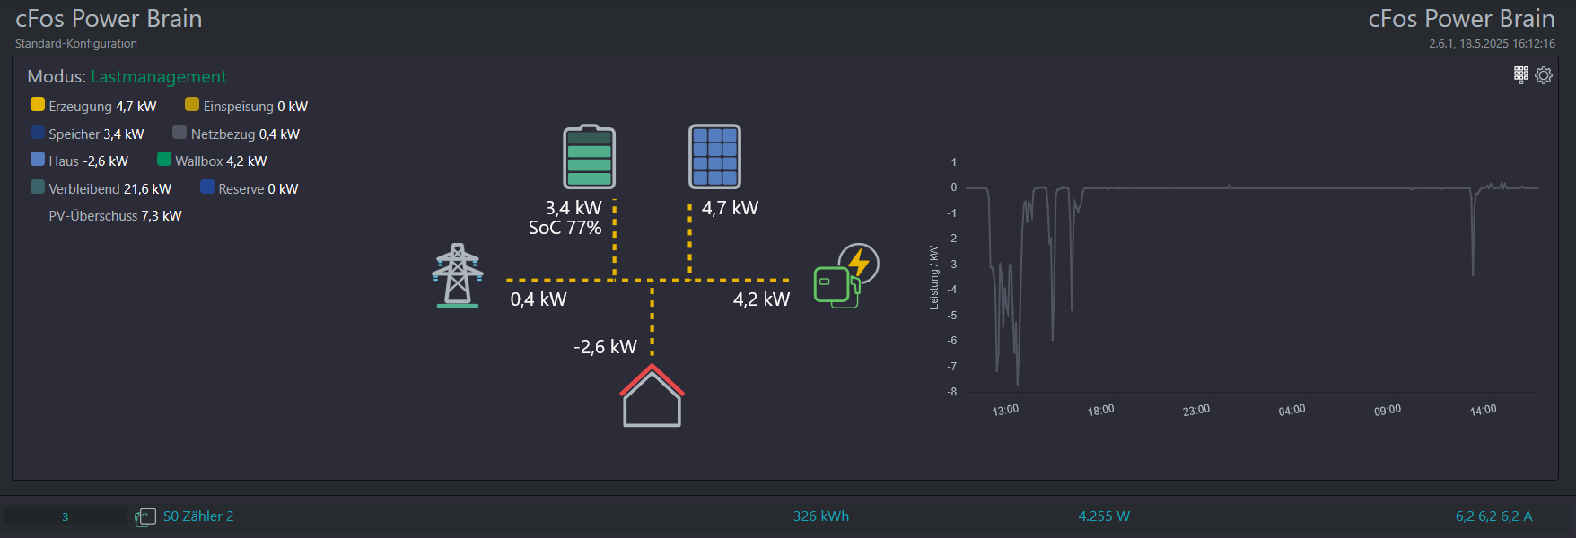Click the 6,2 6,2 6,2 A current reading
The image size is (1576, 538).
pos(1493,516)
